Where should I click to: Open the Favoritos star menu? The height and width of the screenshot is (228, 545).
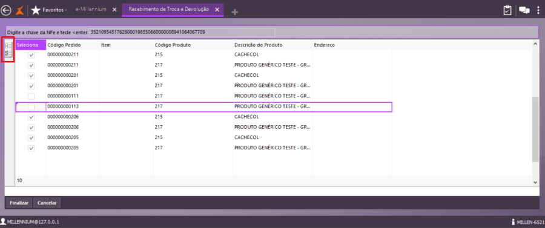click(x=49, y=10)
